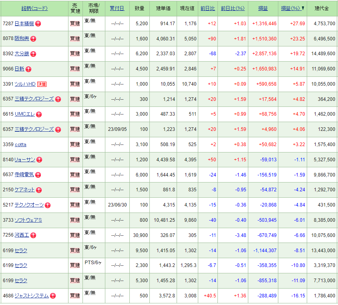The height and width of the screenshot is (305, 338).
Task: Open セラク link in the 9,500 quantity row
Action: coord(21,251)
